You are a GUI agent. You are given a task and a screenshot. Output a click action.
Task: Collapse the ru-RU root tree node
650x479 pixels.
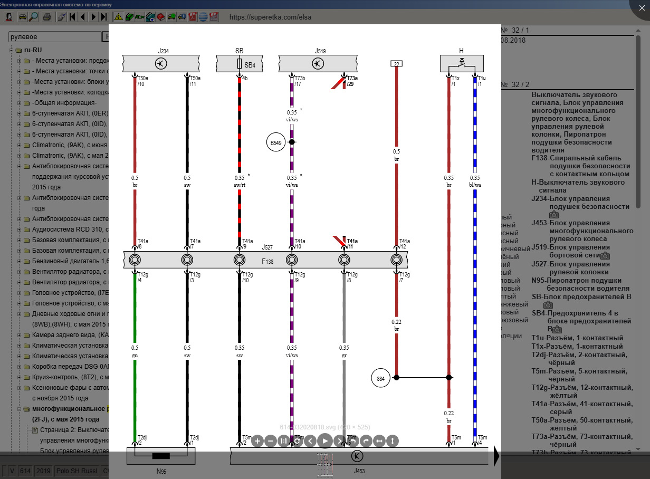pyautogui.click(x=11, y=50)
